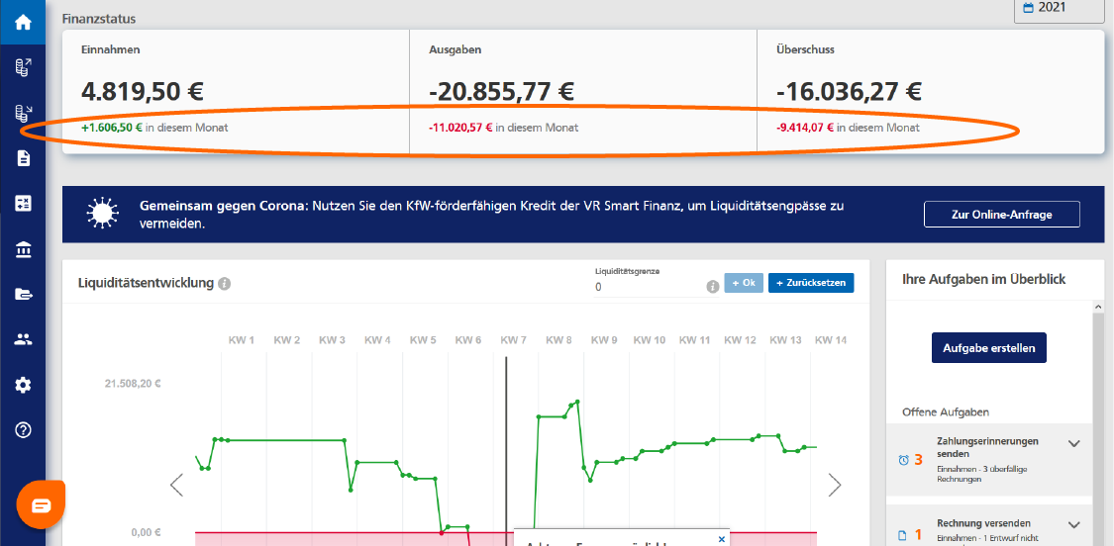Click the + Ok button
The width and height of the screenshot is (1114, 546).
coord(744,283)
